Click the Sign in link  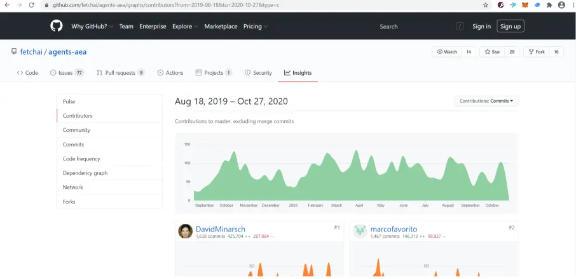click(x=482, y=27)
